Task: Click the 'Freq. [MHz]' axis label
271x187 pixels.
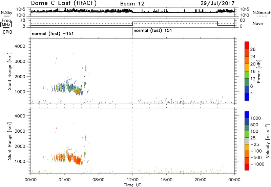Action: click(x=6, y=23)
